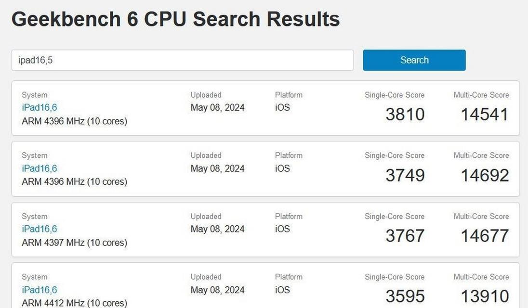
Task: Click the blue Search button
Action: (x=414, y=60)
